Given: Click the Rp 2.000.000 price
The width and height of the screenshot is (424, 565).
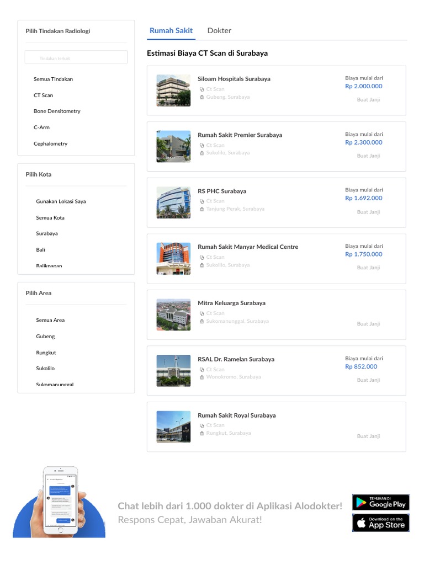Looking at the screenshot, I should pyautogui.click(x=363, y=86).
